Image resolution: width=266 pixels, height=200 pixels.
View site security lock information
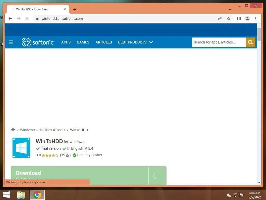click(37, 18)
